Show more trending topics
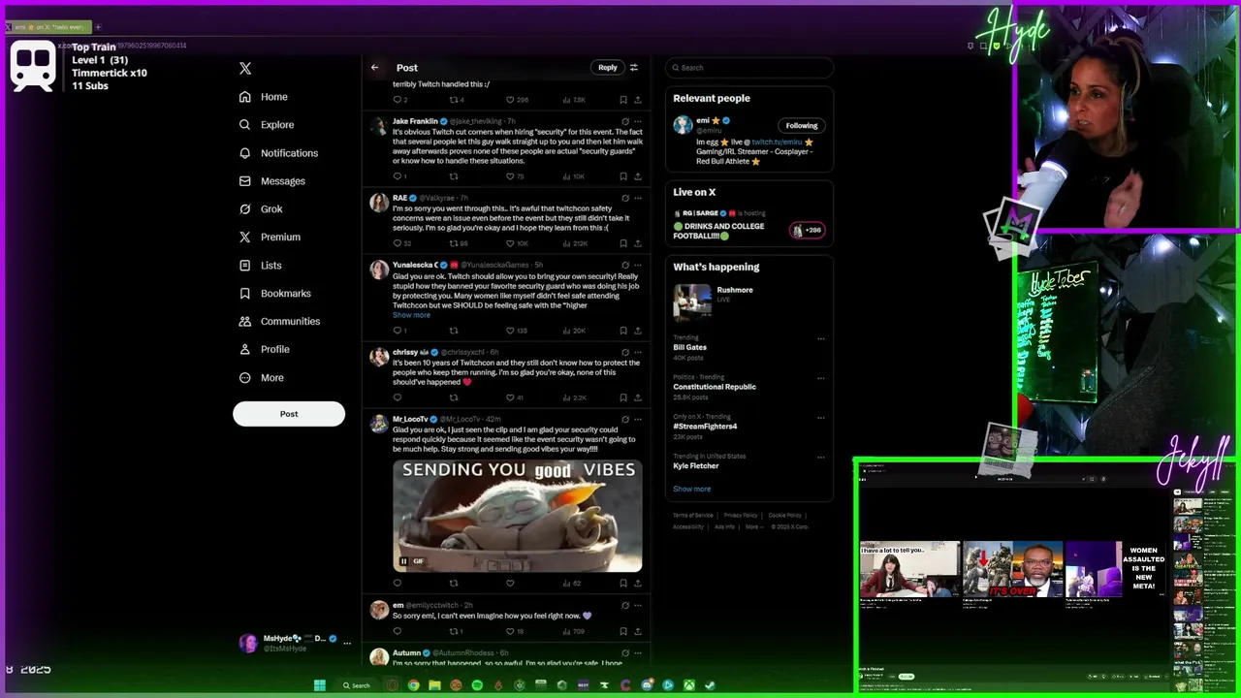This screenshot has height=698, width=1241. pos(691,490)
